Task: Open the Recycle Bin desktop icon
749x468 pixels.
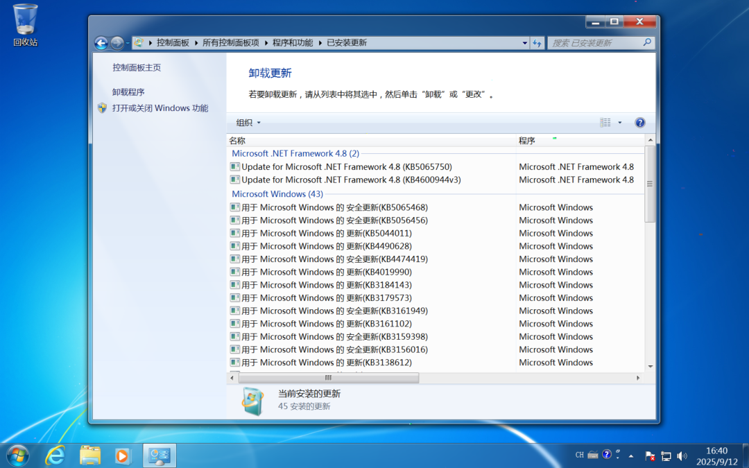Action: point(26,21)
